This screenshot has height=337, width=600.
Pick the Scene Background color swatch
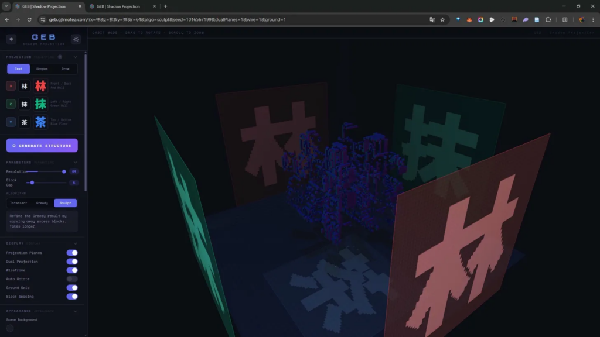click(x=10, y=328)
